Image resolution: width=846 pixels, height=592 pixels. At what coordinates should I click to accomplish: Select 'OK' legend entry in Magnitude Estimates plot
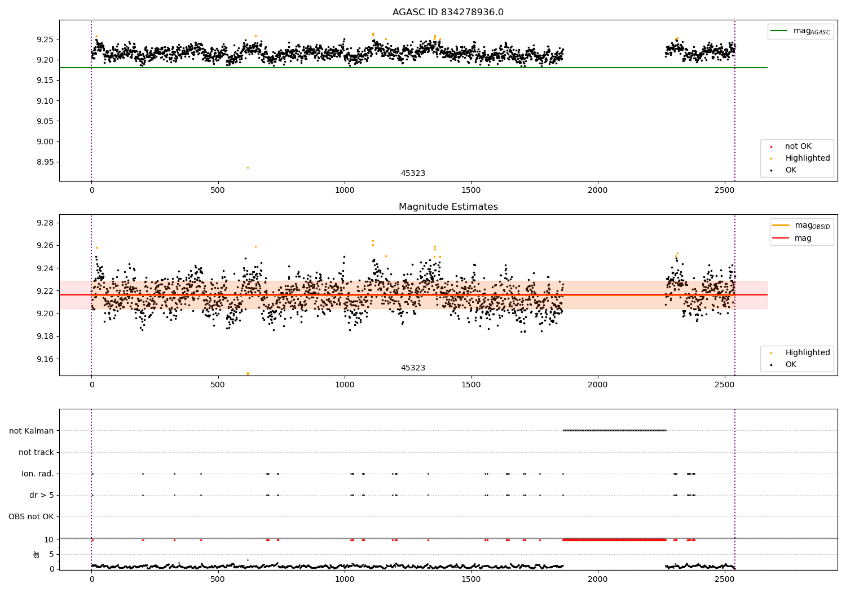pos(791,365)
